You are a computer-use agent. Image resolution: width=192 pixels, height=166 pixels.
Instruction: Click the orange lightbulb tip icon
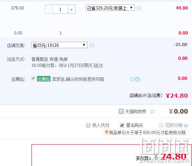(106, 132)
